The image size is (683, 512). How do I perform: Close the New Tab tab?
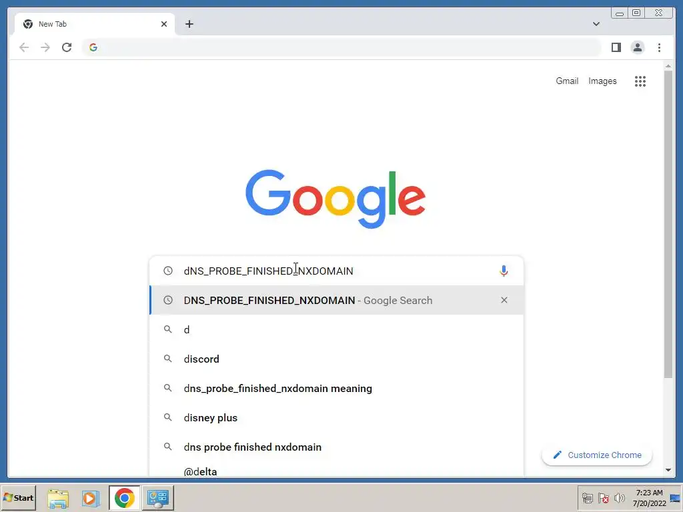point(164,24)
